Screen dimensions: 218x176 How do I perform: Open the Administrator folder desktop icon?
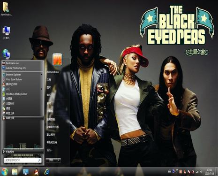click(6, 9)
